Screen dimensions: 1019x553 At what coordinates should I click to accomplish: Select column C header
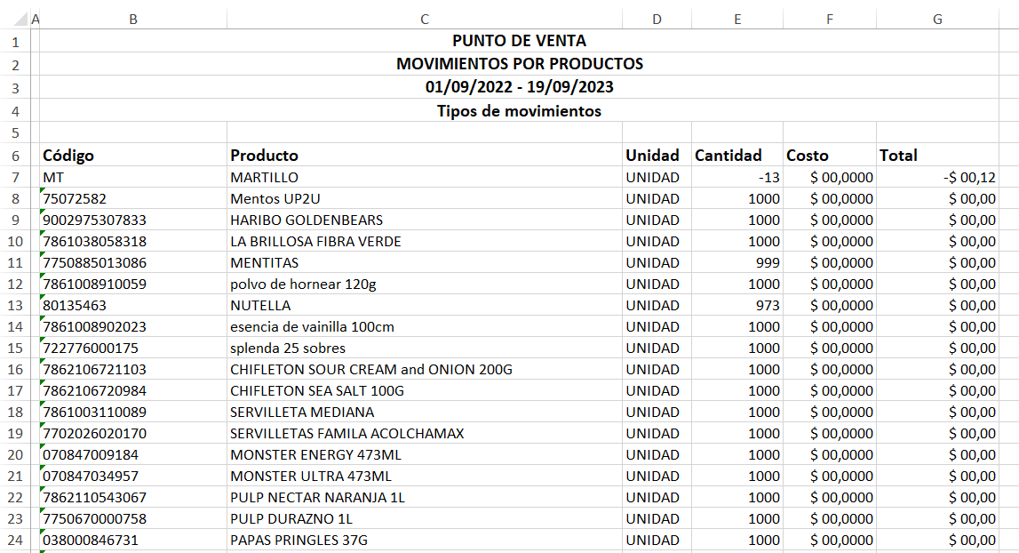[425, 20]
